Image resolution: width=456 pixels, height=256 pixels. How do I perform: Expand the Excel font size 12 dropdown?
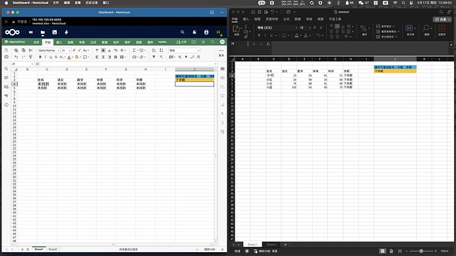coord(310,28)
